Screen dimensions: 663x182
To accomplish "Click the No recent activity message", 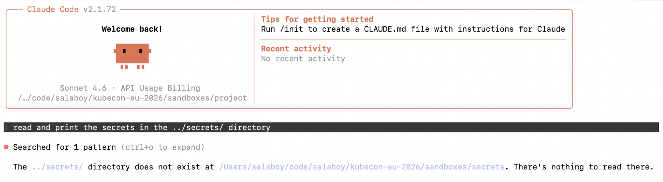I will [x=303, y=59].
